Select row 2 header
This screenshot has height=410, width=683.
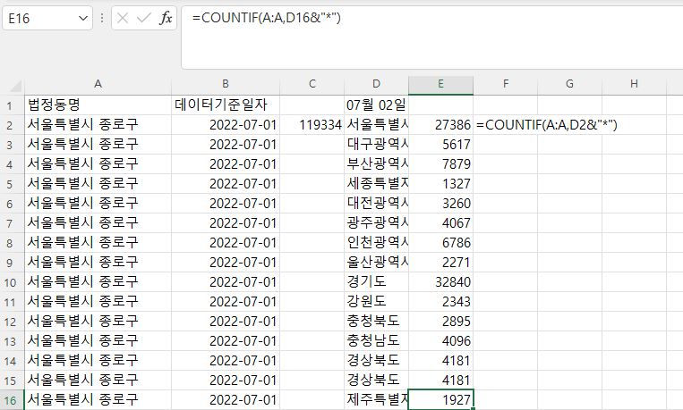pos(11,125)
